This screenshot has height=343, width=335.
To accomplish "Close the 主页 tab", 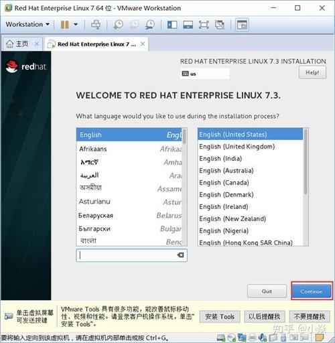I will (37, 44).
